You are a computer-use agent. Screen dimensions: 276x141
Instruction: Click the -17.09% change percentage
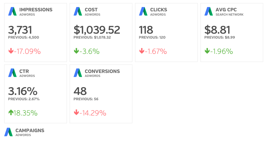tap(27, 51)
